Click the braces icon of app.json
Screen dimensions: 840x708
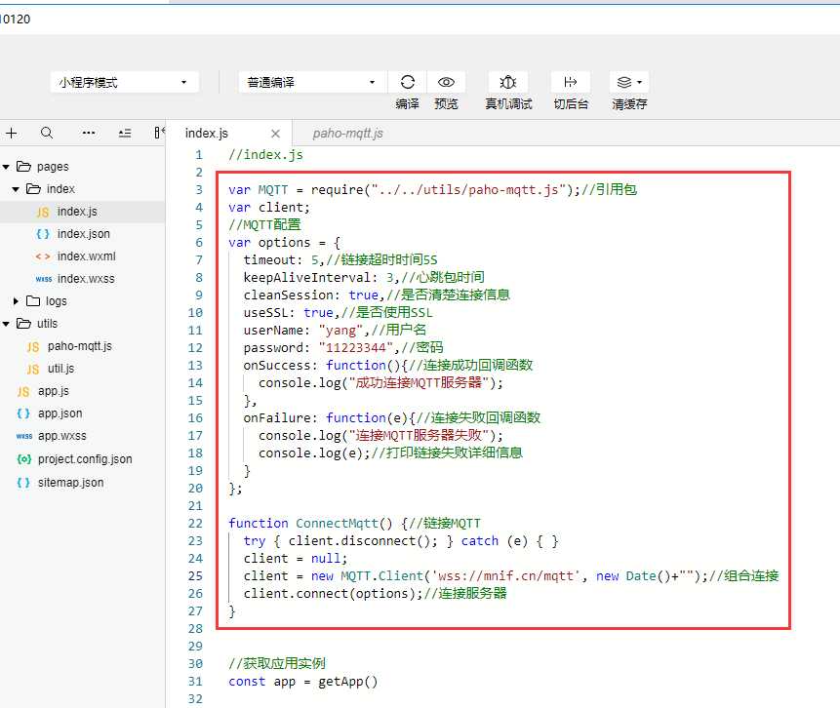(23, 413)
